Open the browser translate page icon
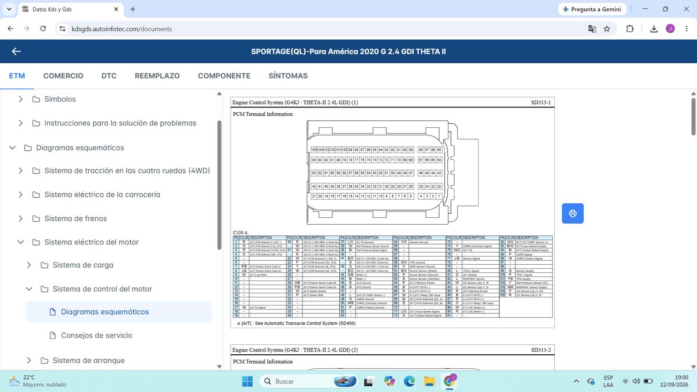The image size is (697, 392). [592, 29]
